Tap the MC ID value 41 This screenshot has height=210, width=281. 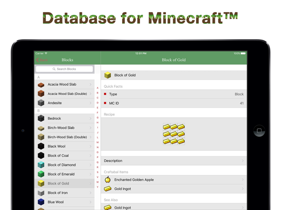point(242,103)
